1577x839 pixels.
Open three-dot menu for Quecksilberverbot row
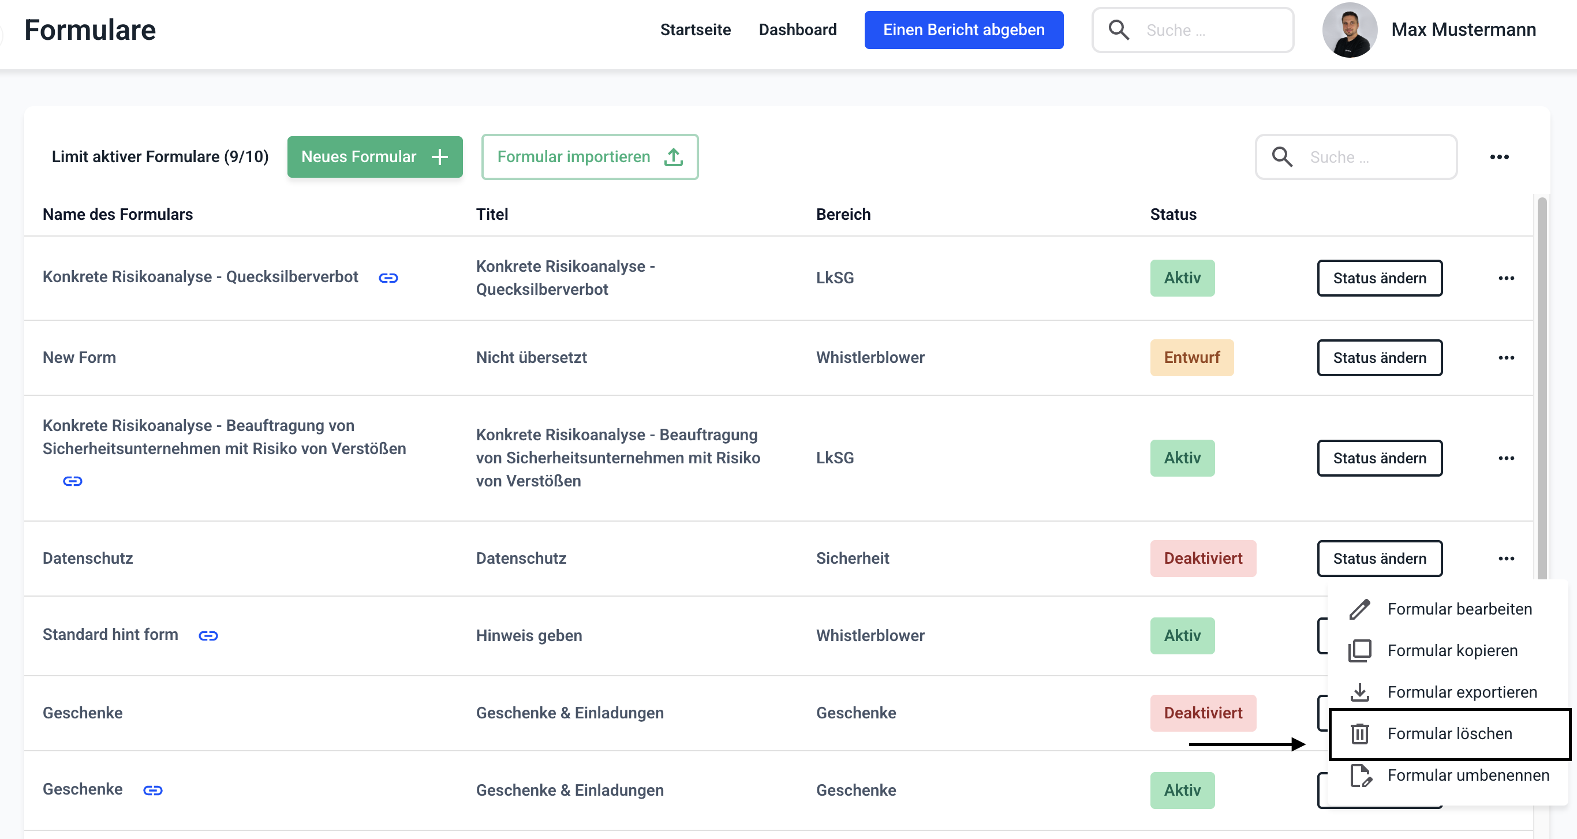click(1506, 278)
